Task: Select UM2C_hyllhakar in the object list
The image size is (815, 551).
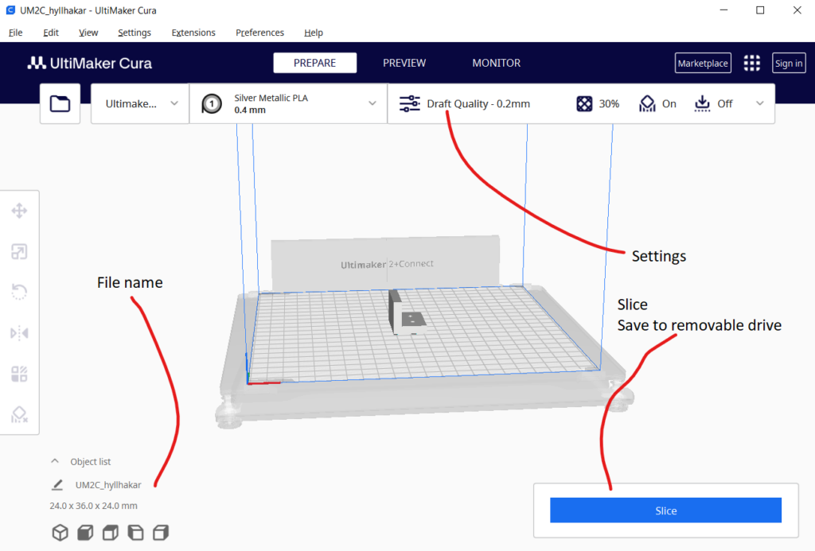Action: pyautogui.click(x=108, y=484)
